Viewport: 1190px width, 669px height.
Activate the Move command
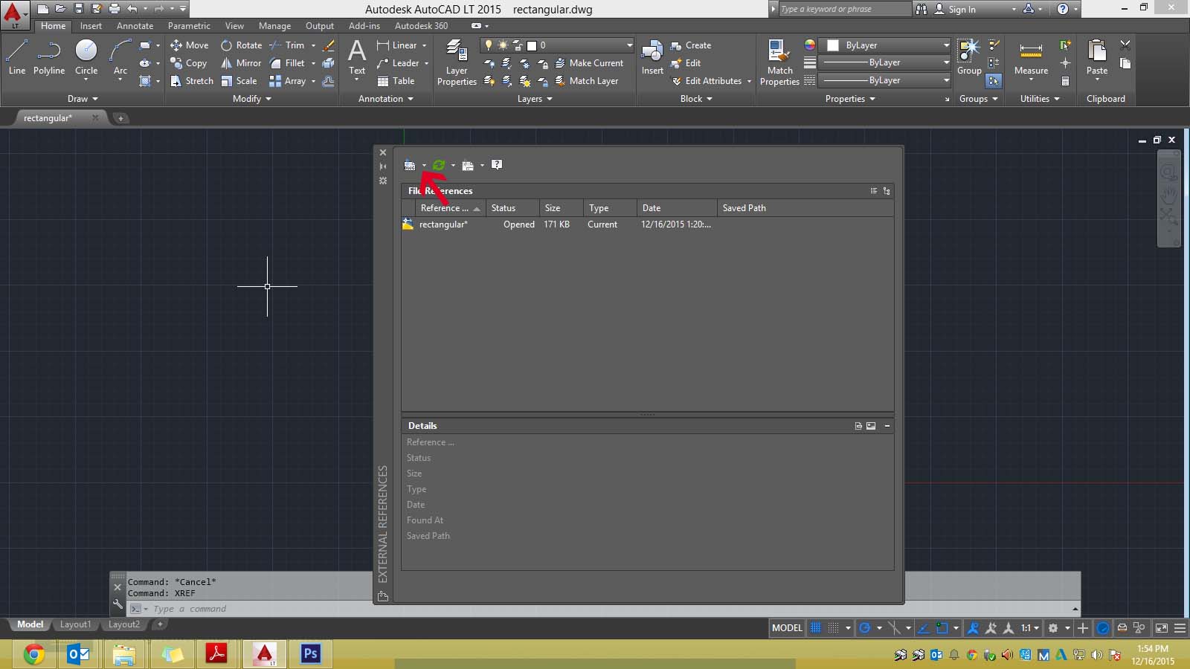point(190,45)
